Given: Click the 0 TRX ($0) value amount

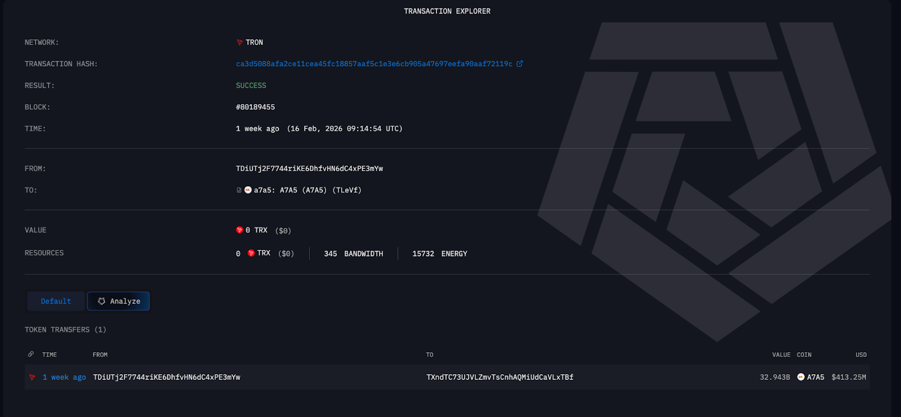Looking at the screenshot, I should (264, 230).
